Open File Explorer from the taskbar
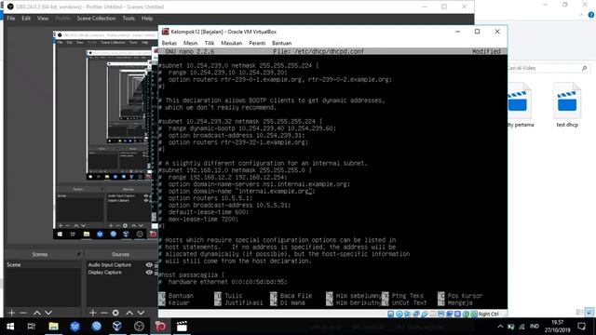 point(53,327)
